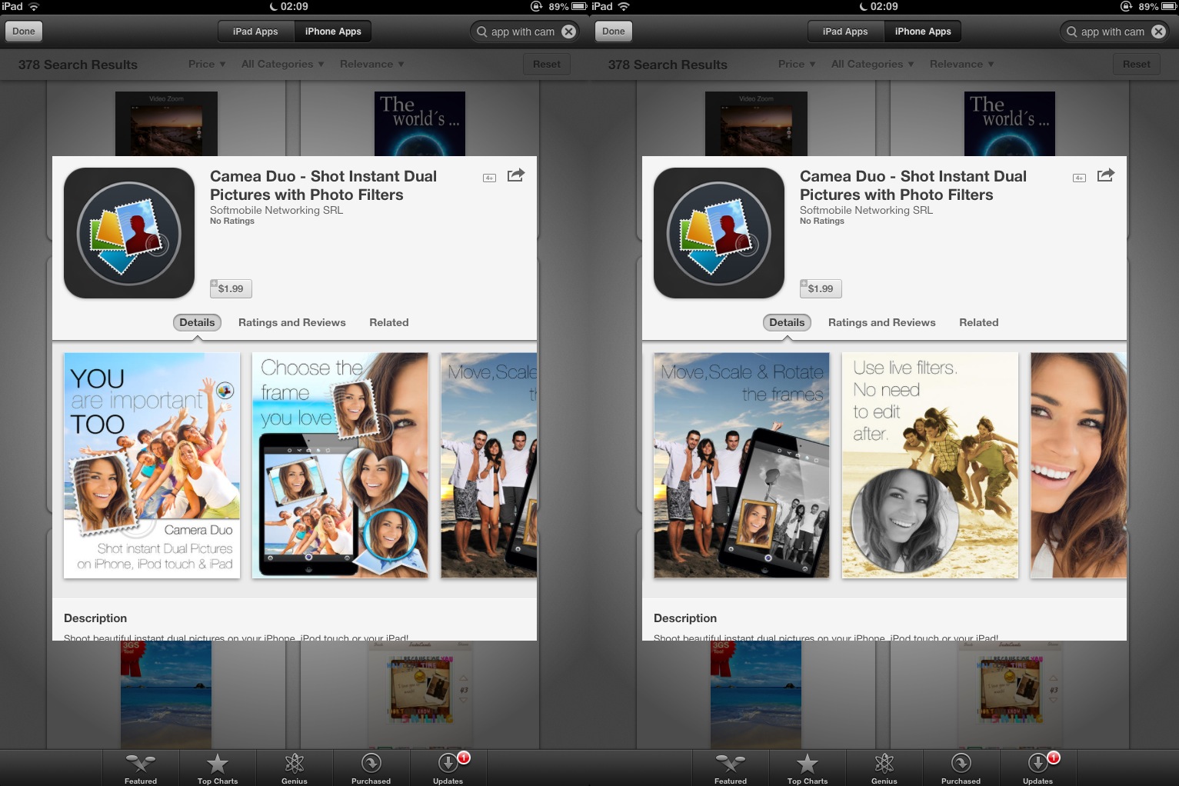Tap the Reset button in the right screen
This screenshot has width=1179, height=786.
(1137, 64)
